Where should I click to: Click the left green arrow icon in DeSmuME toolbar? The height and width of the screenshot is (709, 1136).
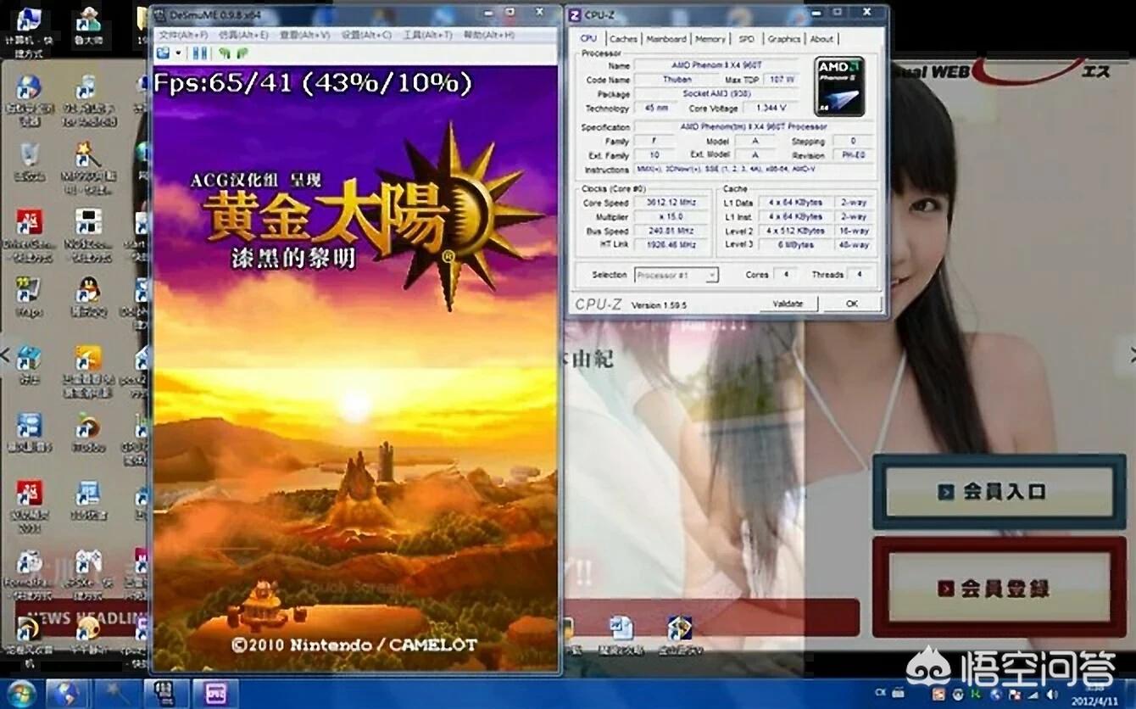(x=225, y=53)
